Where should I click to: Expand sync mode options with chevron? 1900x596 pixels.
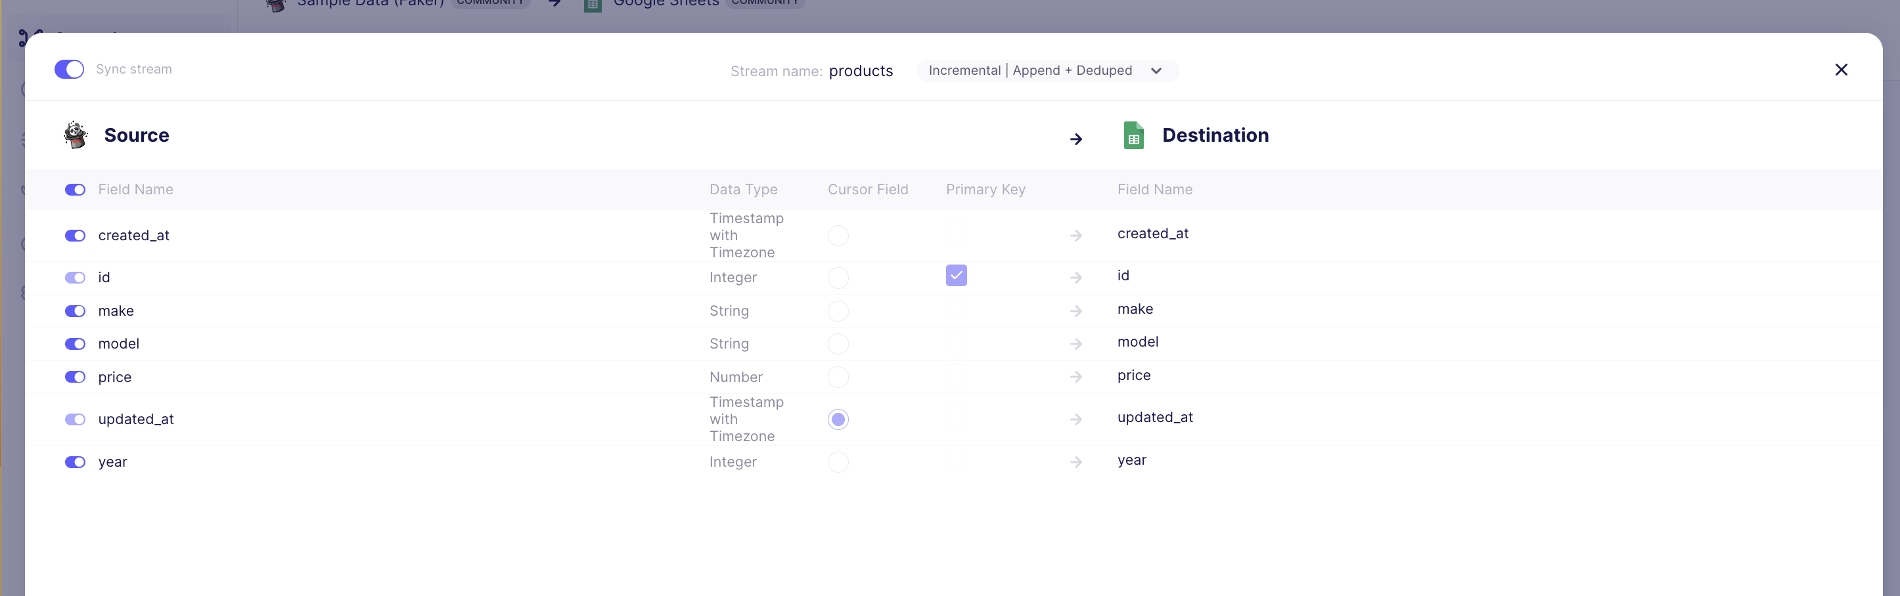pos(1156,71)
